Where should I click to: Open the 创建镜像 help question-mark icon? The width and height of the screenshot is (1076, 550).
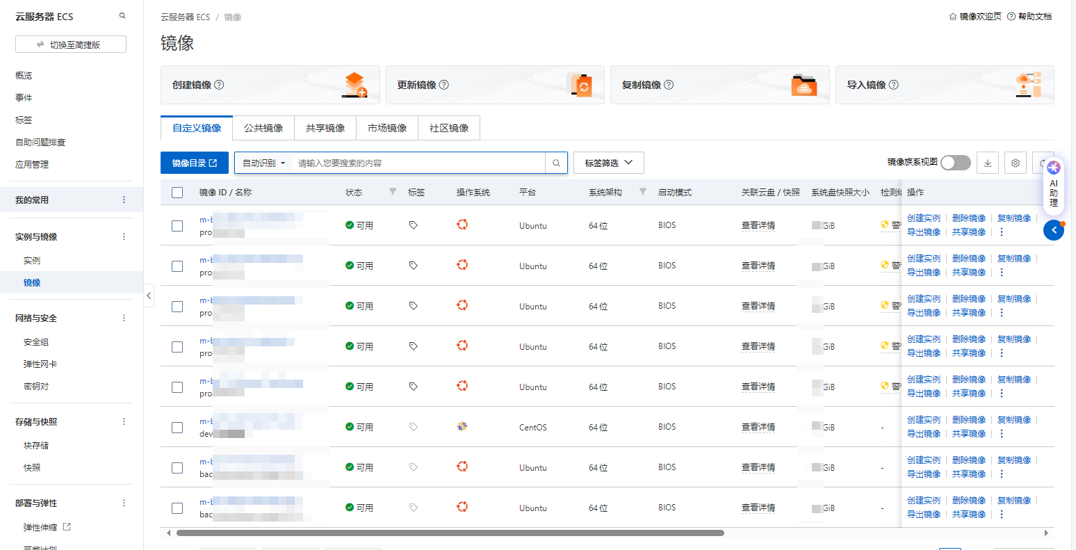pos(219,85)
